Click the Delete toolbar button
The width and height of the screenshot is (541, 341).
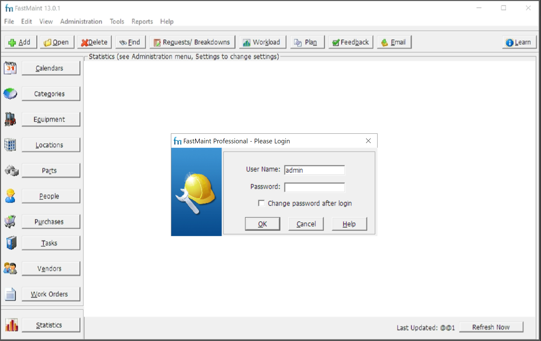point(95,42)
